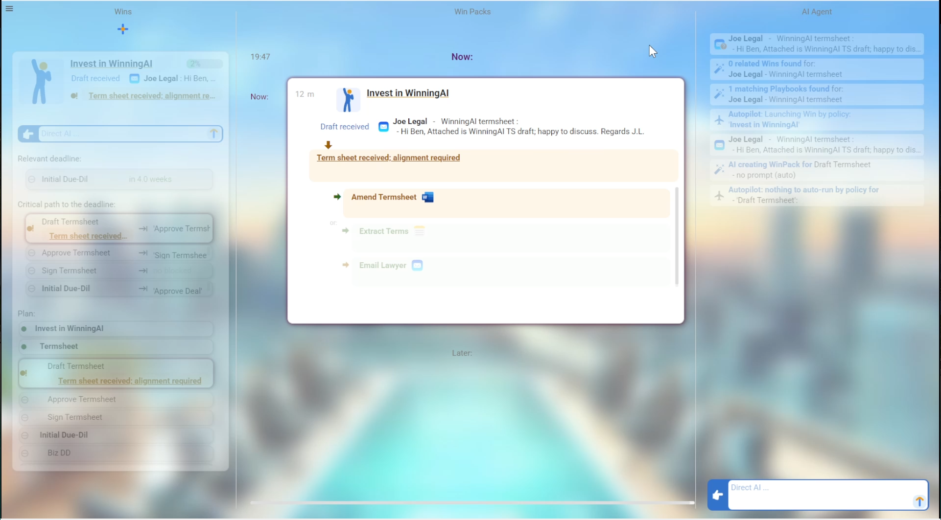
Task: Click the Word icon beside Amend Termsheet
Action: click(428, 197)
